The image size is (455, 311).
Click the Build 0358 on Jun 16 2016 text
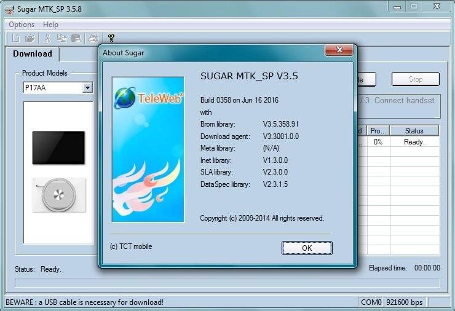(239, 100)
